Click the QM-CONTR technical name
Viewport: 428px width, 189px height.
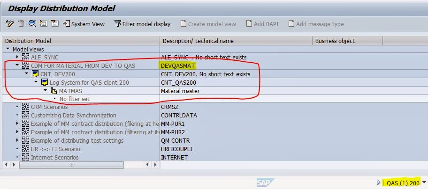175,141
